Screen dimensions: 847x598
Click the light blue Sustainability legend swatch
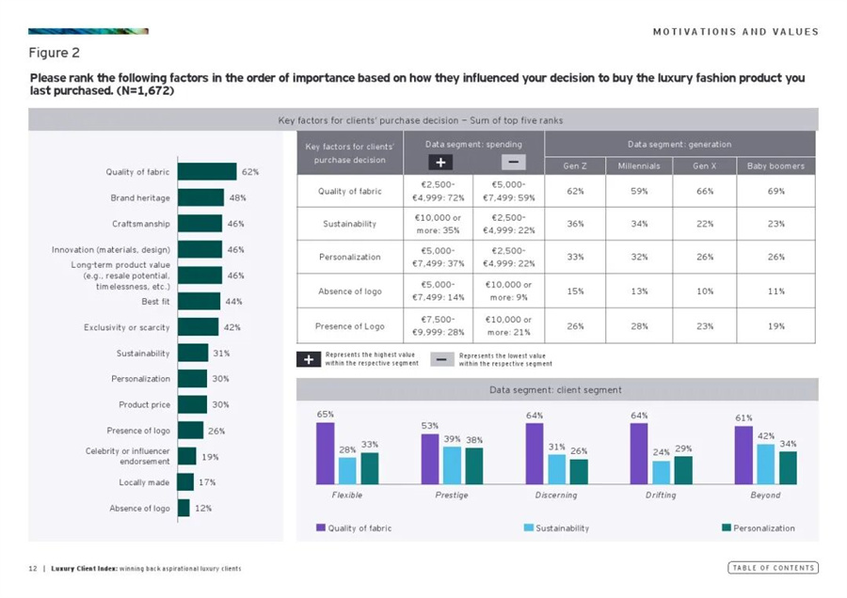tap(528, 528)
